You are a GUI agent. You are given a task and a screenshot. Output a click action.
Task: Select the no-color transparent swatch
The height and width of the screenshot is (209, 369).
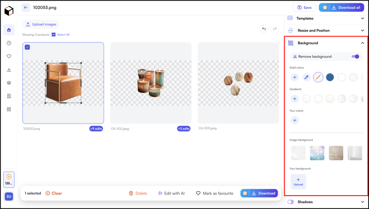pos(318,77)
